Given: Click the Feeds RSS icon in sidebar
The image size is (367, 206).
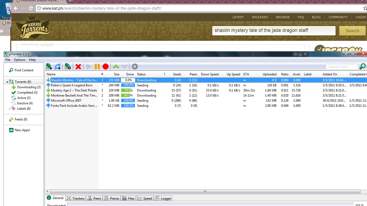Looking at the screenshot, I should click(x=11, y=119).
